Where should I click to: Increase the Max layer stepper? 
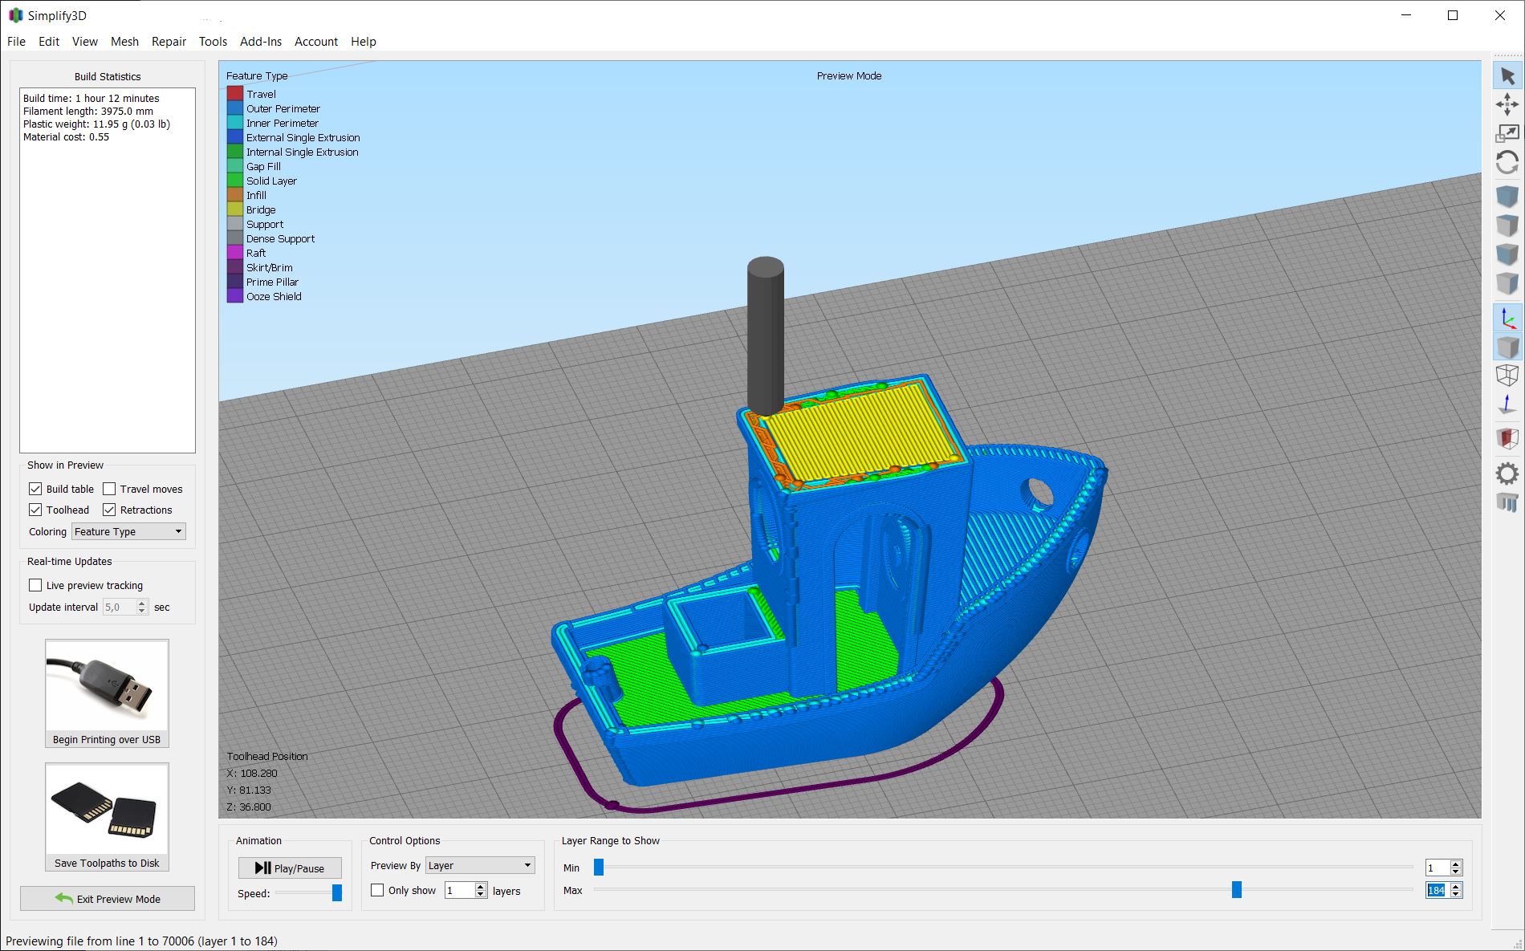coord(1456,886)
